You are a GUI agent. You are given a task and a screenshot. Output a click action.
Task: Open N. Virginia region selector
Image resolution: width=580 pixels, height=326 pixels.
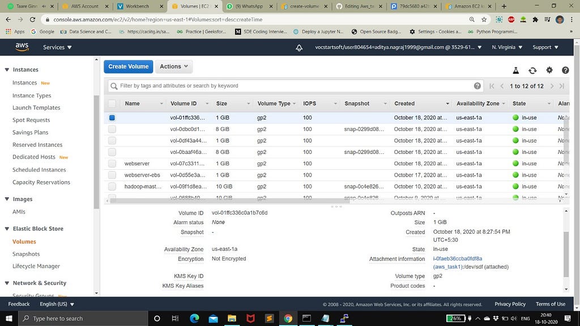click(x=507, y=48)
